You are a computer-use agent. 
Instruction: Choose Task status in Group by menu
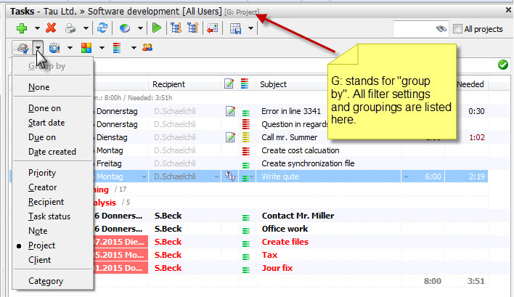[x=49, y=216]
